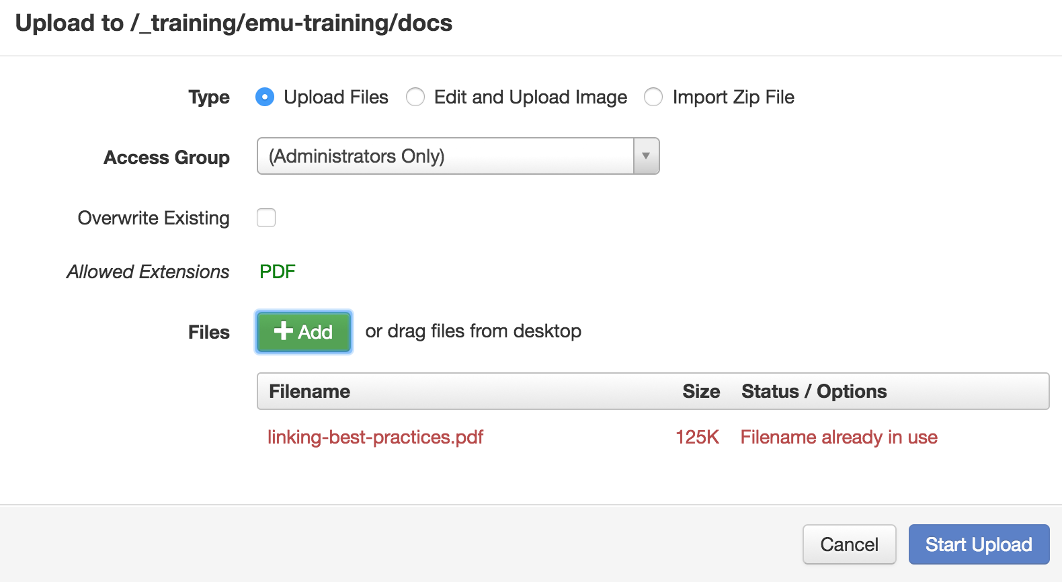This screenshot has width=1062, height=582.
Task: Click the green Add files button
Action: [304, 331]
